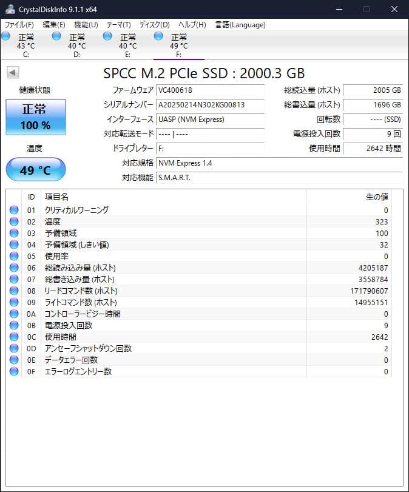Click the drive letter field showing F:
This screenshot has height=492, width=409.
[211, 149]
